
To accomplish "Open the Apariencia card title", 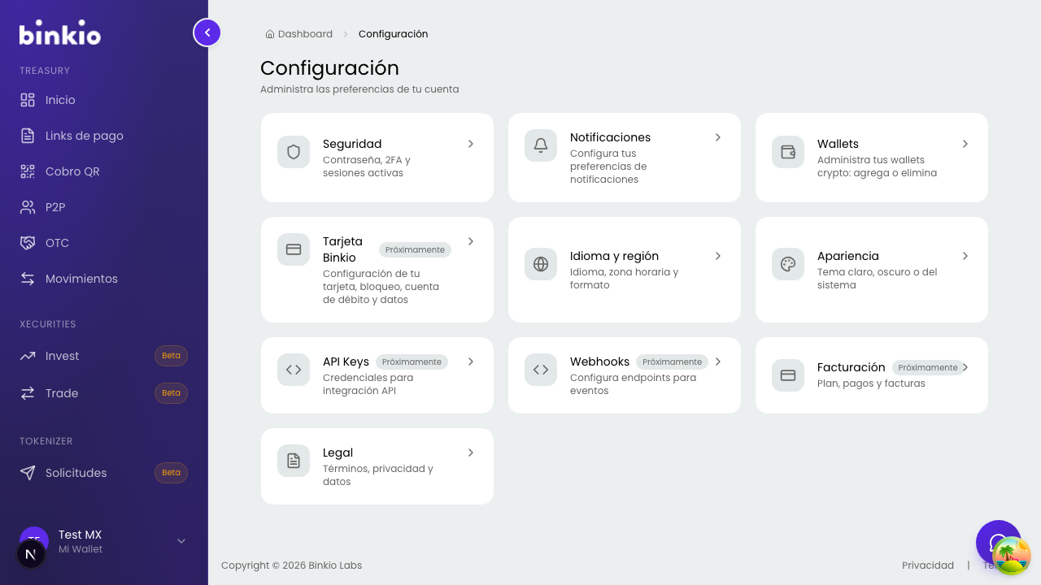I will click(848, 256).
